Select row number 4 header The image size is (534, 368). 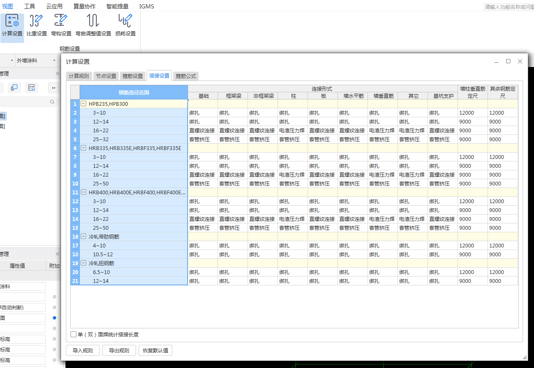pyautogui.click(x=75, y=130)
